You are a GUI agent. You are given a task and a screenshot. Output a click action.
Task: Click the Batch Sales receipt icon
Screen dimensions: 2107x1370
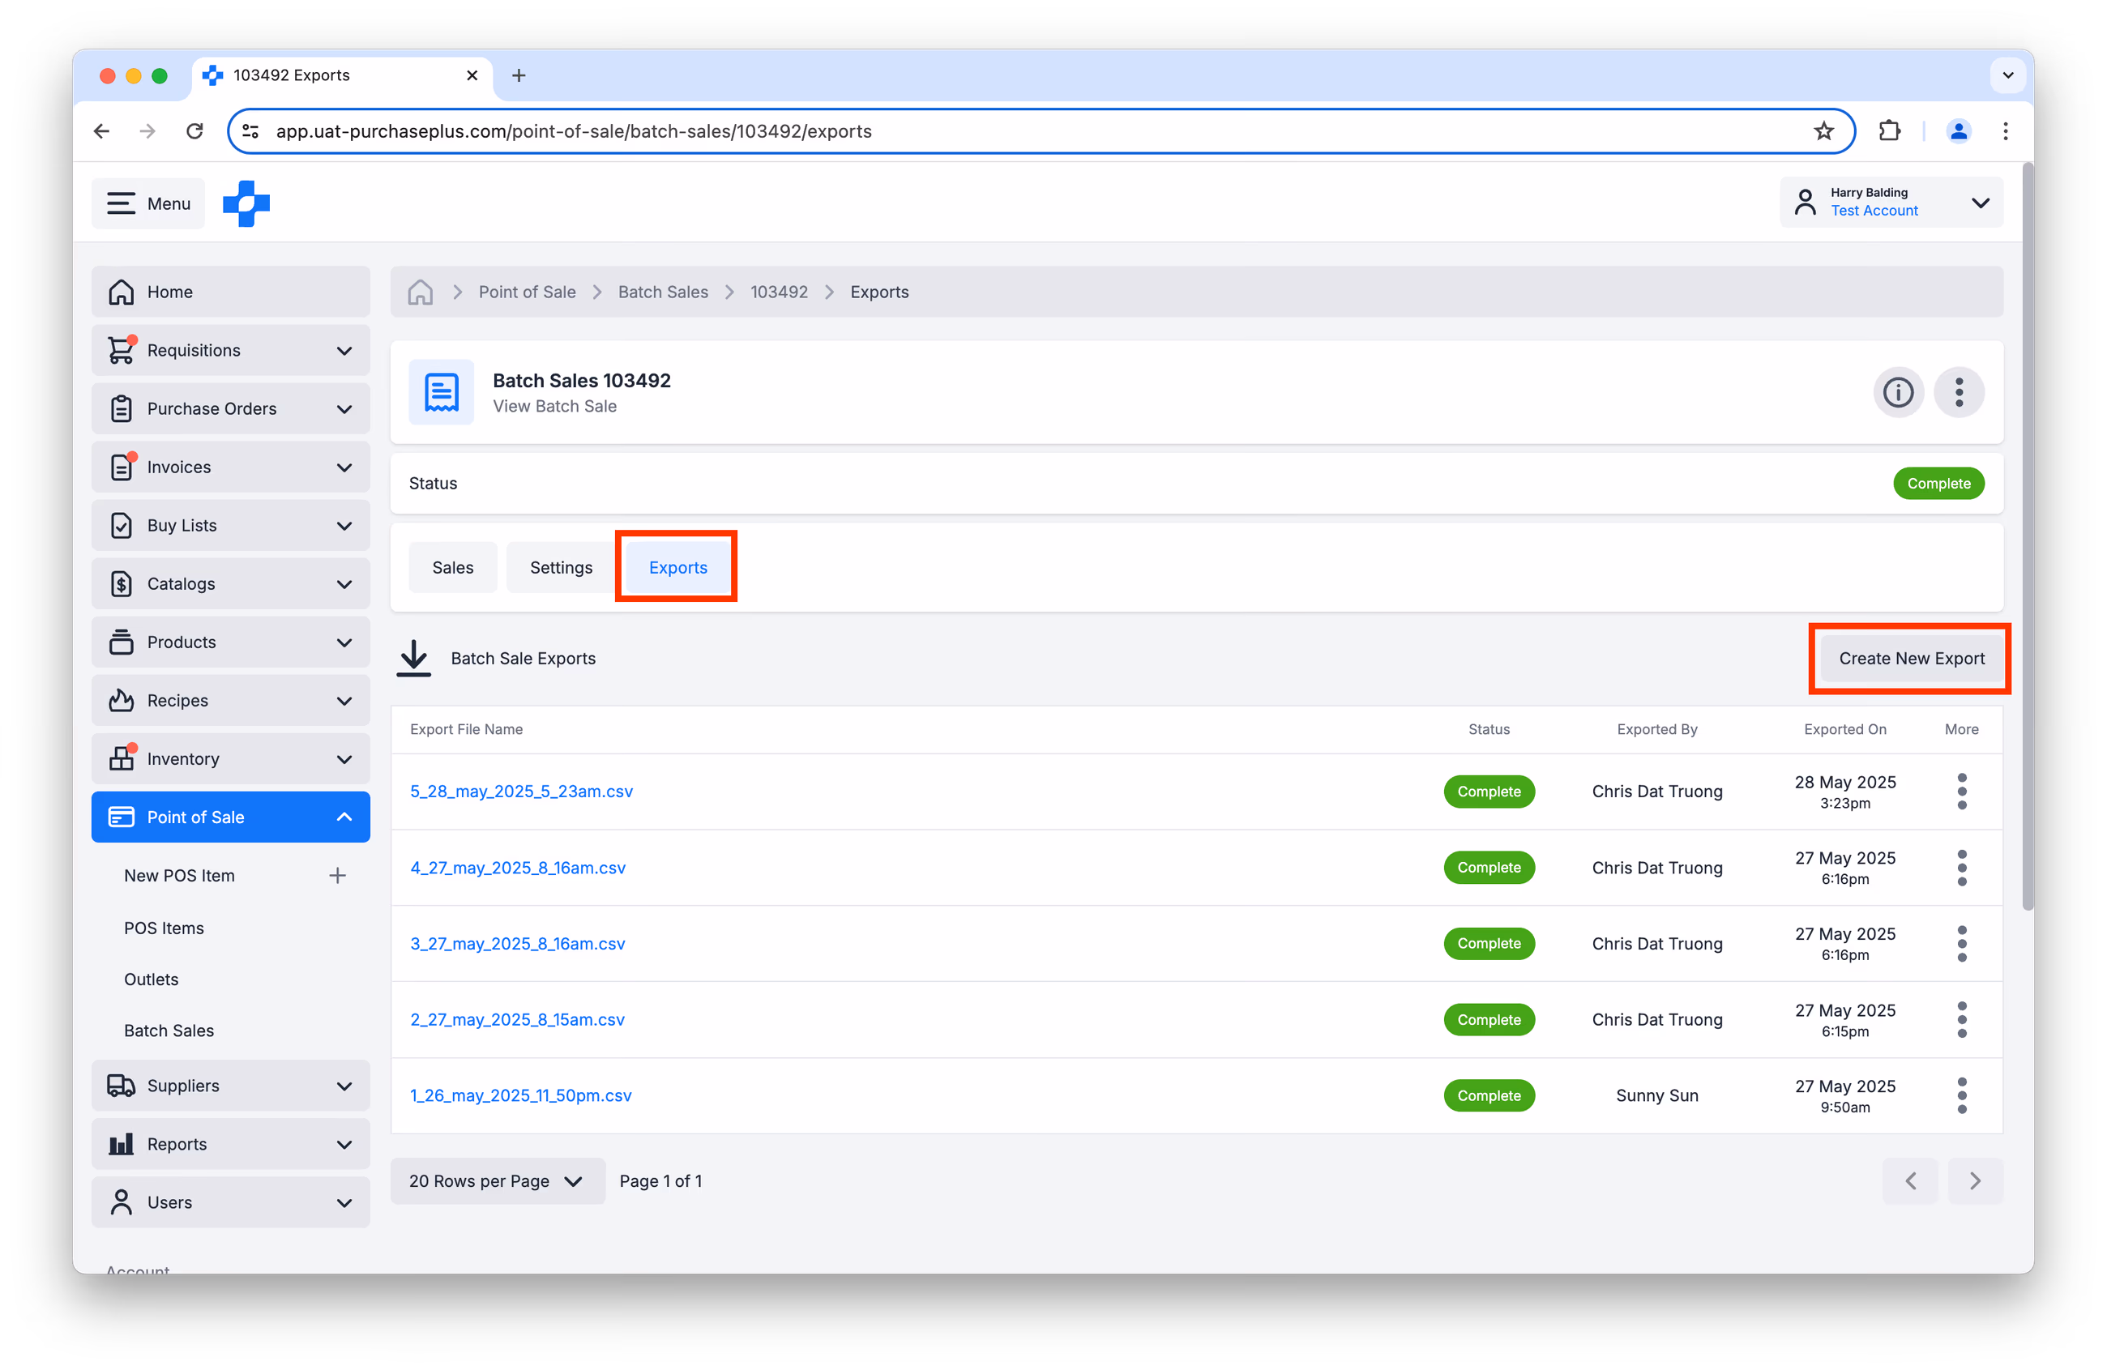(441, 392)
